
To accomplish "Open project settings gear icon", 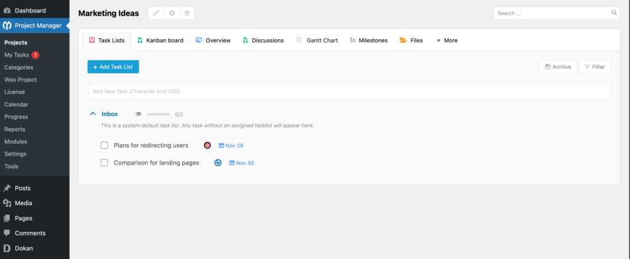I will click(x=172, y=13).
